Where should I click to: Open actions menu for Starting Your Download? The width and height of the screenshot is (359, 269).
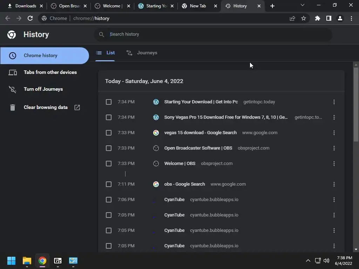(334, 102)
